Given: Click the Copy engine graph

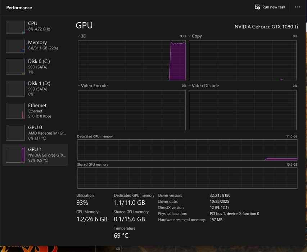Looking at the screenshot, I should [x=243, y=60].
